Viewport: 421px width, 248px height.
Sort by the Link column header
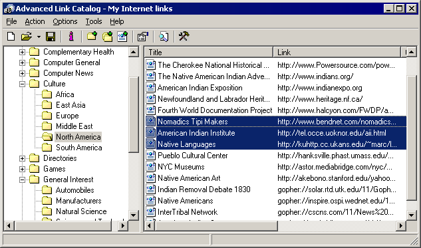click(x=337, y=53)
